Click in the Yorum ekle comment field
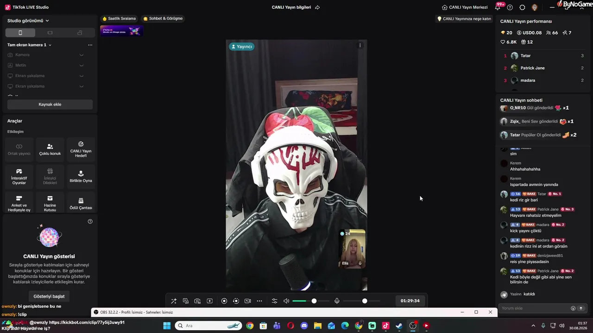 [x=535, y=308]
